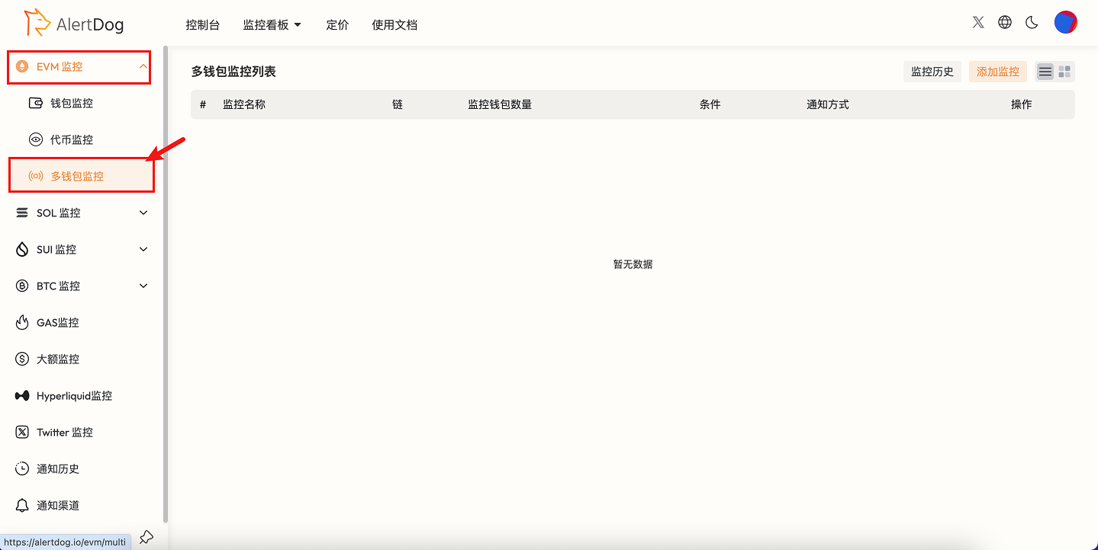The width and height of the screenshot is (1098, 550).
Task: Click the 添加监控 button
Action: point(997,71)
